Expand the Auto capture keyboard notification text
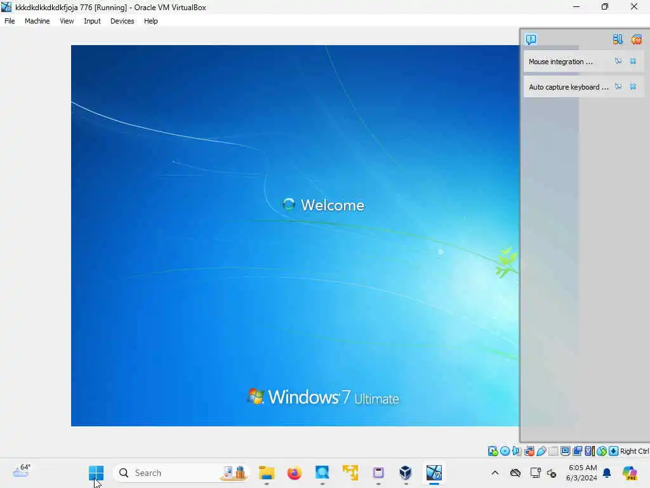Screen dimensions: 650x488 coord(568,87)
